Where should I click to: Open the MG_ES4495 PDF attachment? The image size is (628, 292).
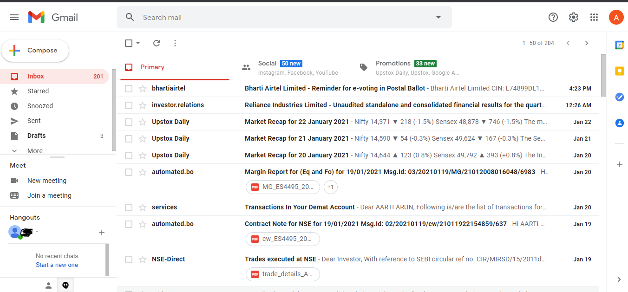click(x=283, y=187)
